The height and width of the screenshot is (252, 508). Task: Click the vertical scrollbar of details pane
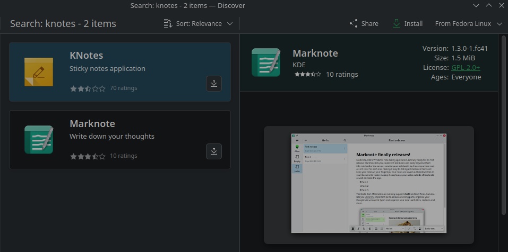pyautogui.click(x=503, y=126)
